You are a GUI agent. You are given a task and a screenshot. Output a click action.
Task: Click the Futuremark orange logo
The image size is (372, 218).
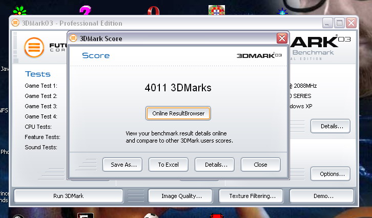[34, 48]
